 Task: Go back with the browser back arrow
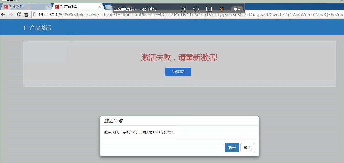(x=3, y=15)
